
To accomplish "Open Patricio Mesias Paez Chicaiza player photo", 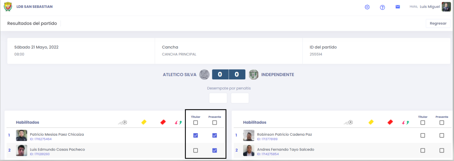I will click(x=21, y=135).
